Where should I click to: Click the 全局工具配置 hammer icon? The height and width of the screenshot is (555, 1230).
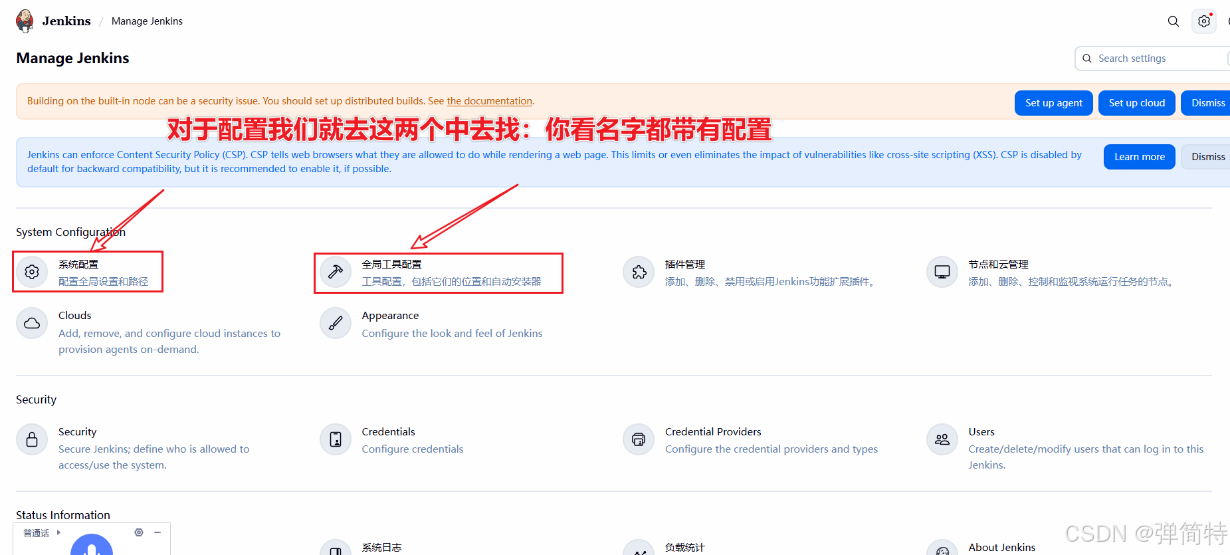[336, 272]
